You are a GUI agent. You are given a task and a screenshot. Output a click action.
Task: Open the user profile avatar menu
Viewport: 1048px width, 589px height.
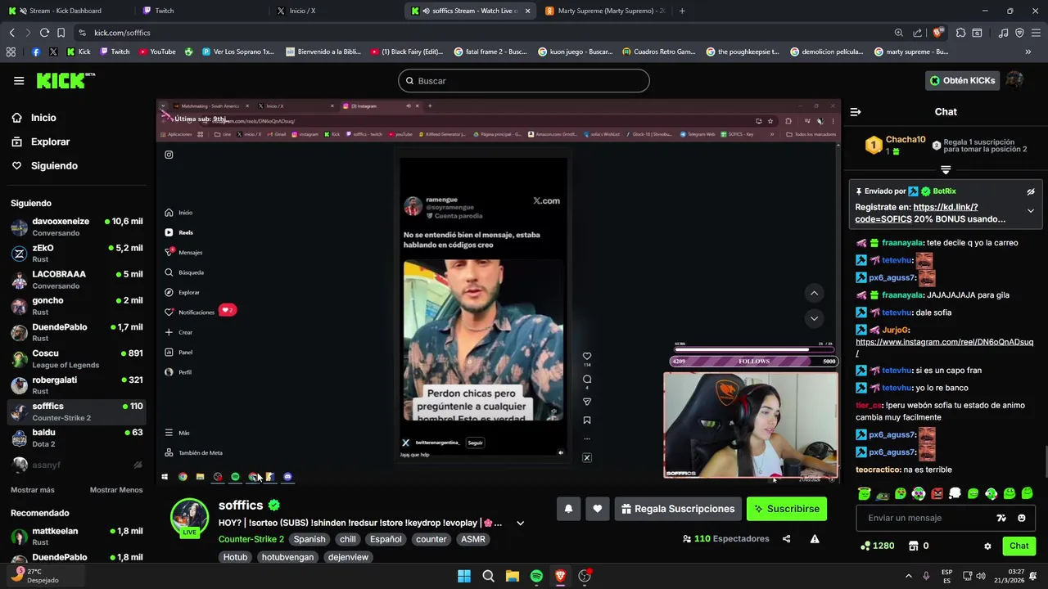1015,80
